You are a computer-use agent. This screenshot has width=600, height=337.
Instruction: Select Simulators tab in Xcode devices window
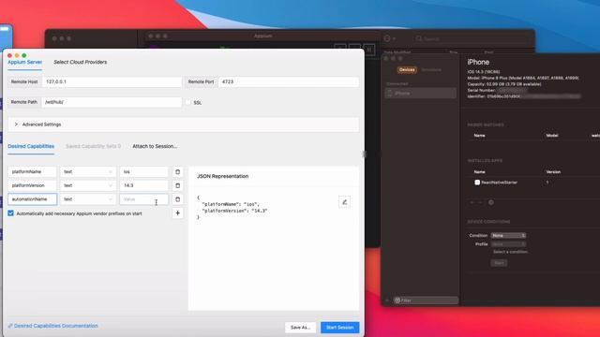point(431,70)
